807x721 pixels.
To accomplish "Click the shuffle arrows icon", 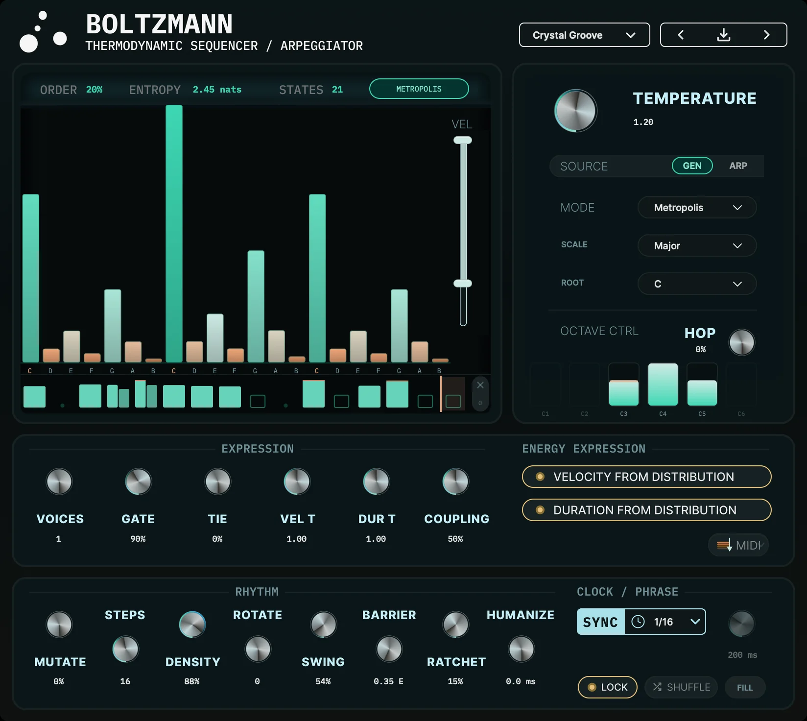I will (x=657, y=687).
